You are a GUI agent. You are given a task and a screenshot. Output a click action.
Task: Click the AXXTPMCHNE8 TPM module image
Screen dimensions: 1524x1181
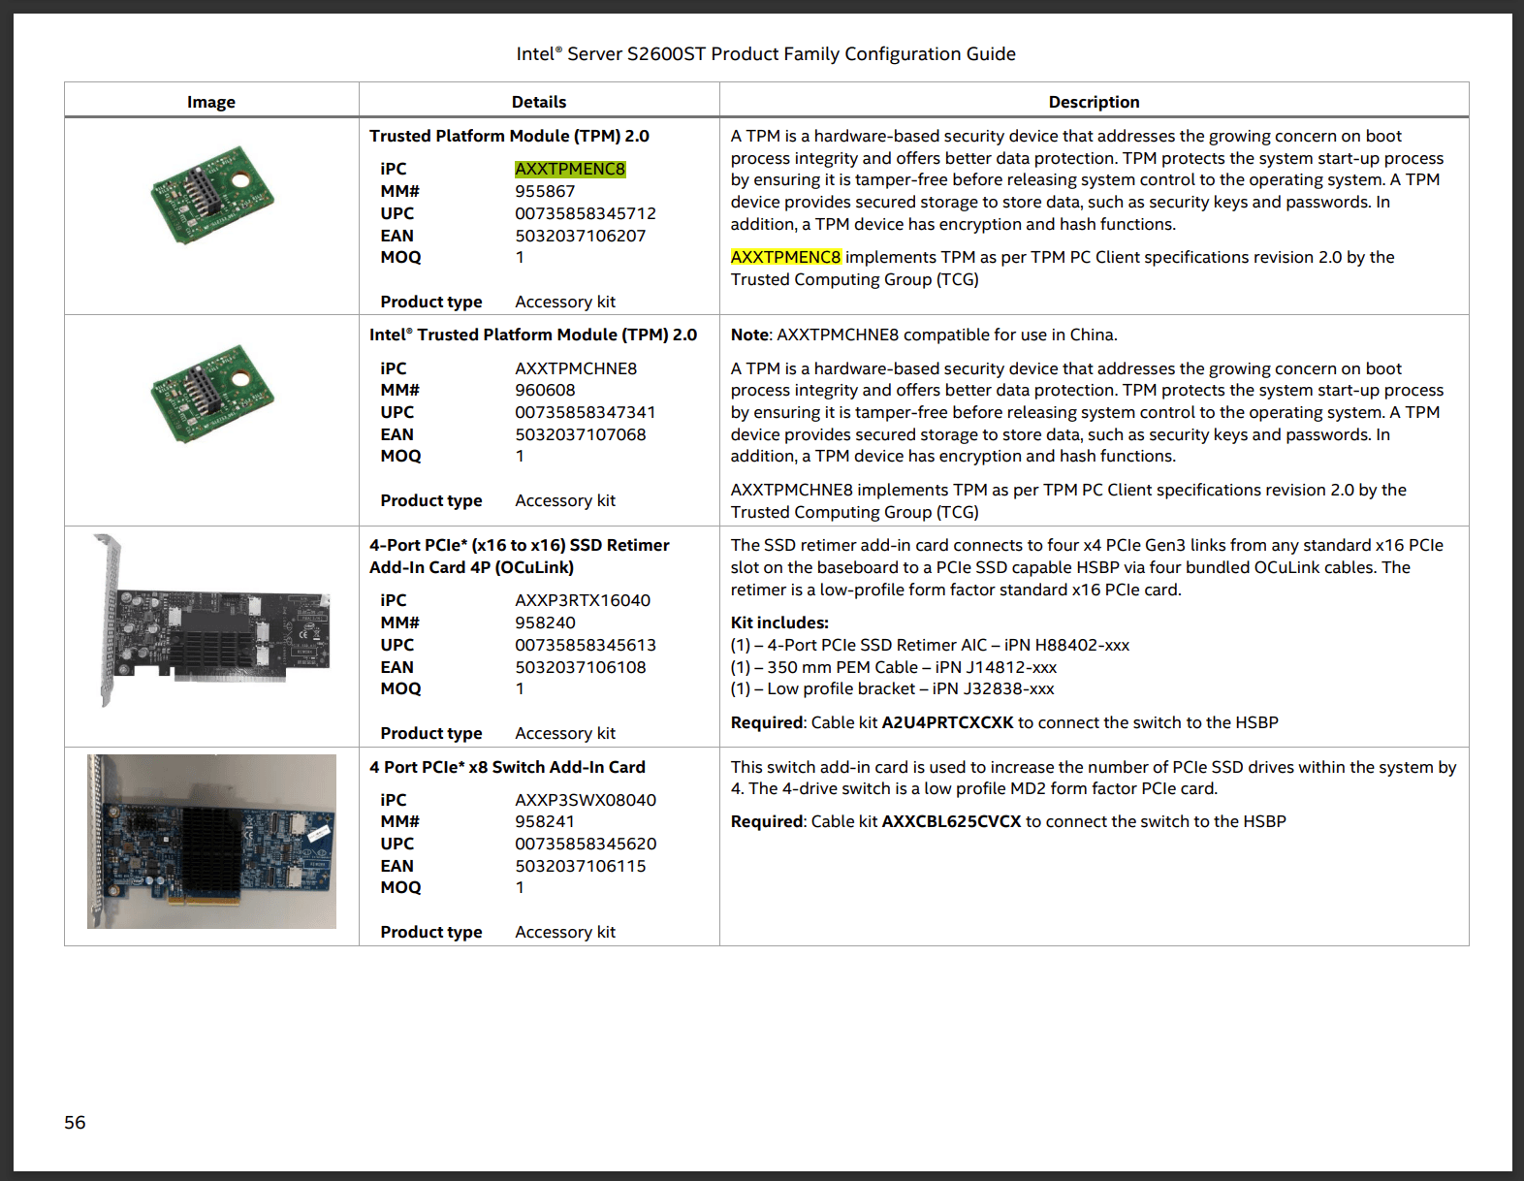pyautogui.click(x=211, y=394)
